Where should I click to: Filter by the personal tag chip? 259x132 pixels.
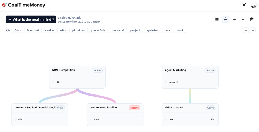pos(118,30)
